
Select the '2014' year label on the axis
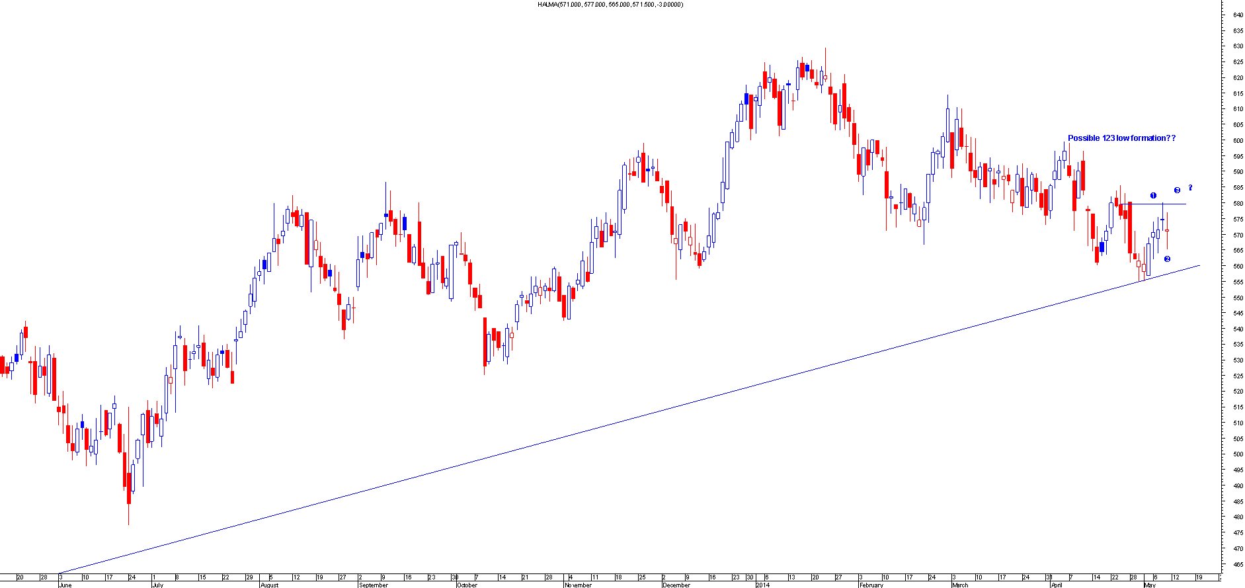762,585
